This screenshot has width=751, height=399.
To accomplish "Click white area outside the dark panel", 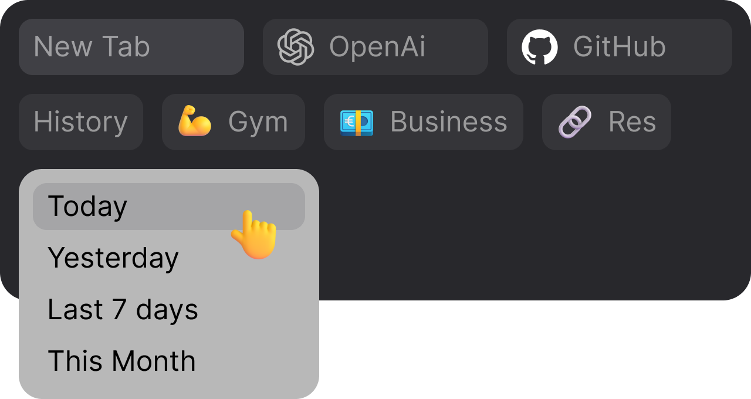I will click(x=528, y=352).
